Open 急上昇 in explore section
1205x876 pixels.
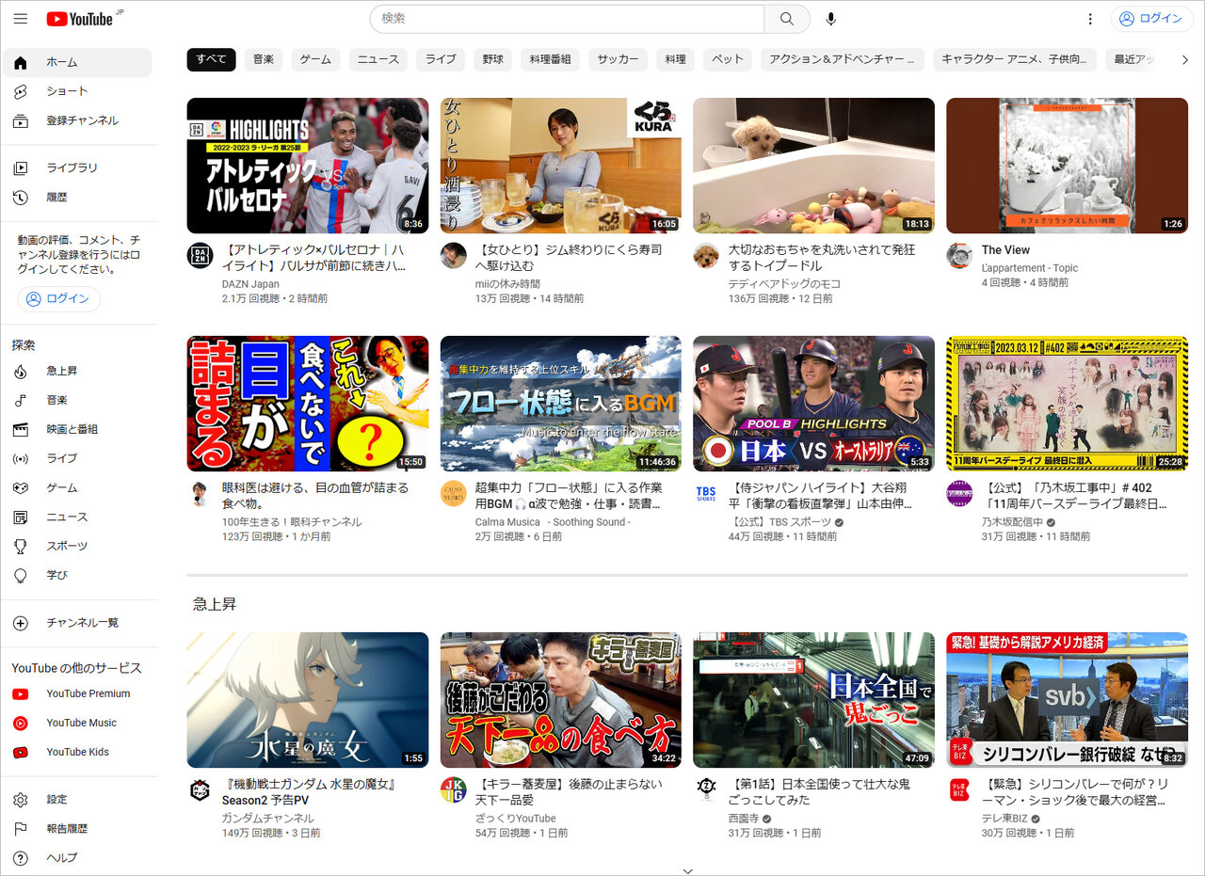(x=77, y=371)
